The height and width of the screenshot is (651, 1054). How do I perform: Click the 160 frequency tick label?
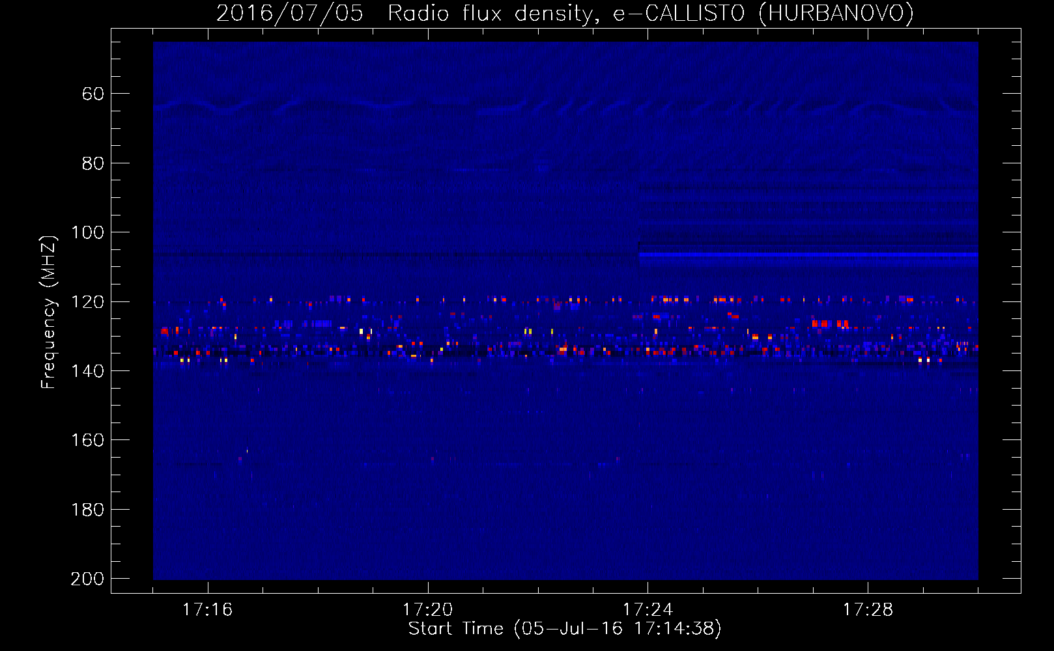(87, 441)
